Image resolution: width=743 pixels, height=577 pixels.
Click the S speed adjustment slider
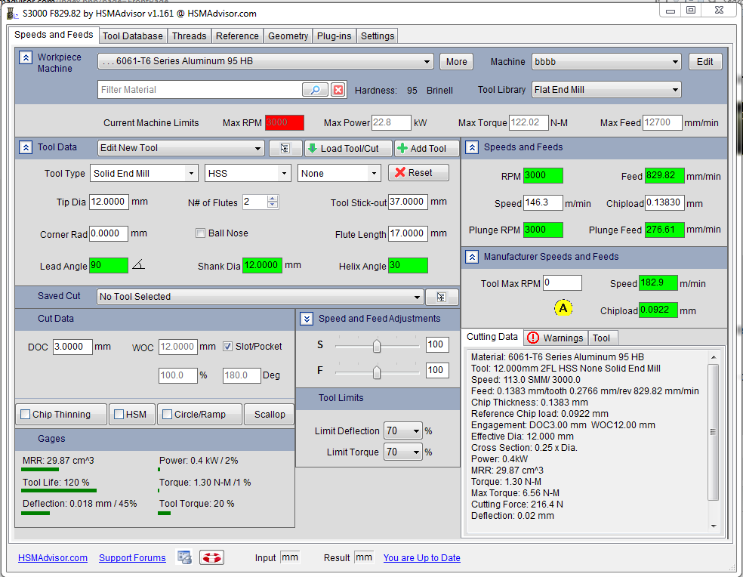click(377, 346)
